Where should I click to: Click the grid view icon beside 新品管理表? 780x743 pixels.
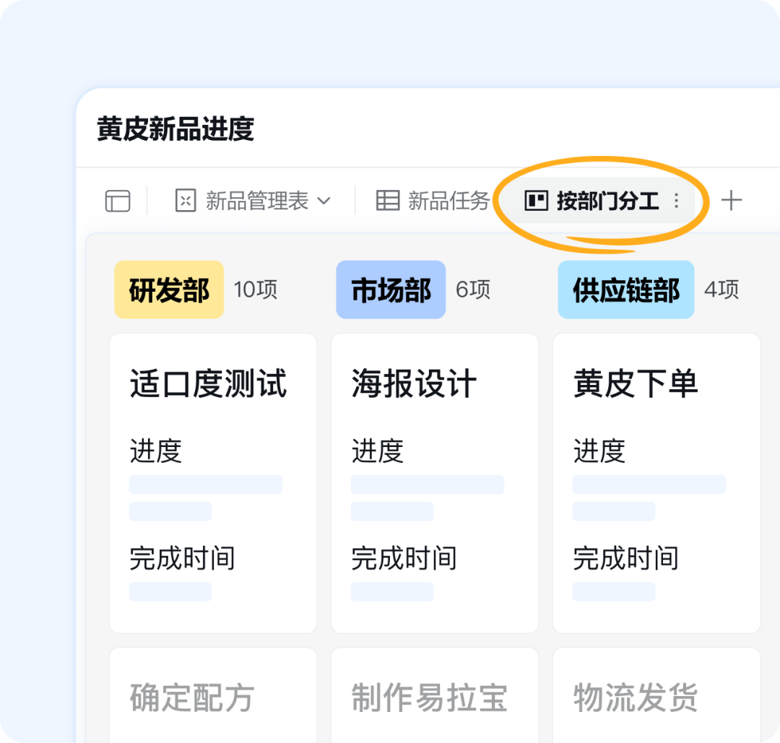(x=186, y=201)
